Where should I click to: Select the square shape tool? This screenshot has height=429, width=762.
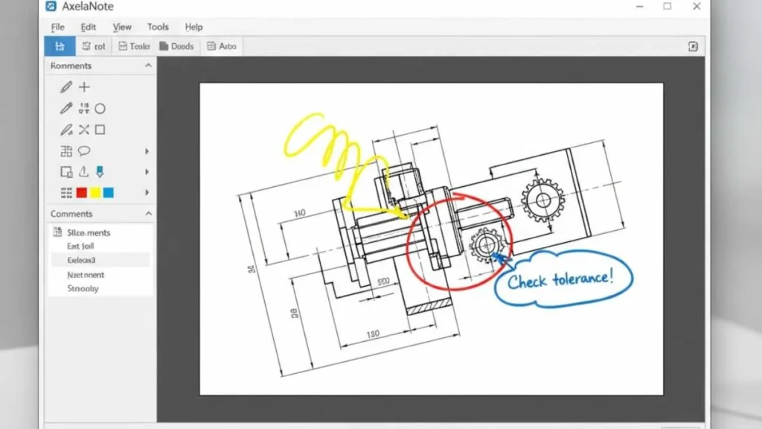pos(100,130)
